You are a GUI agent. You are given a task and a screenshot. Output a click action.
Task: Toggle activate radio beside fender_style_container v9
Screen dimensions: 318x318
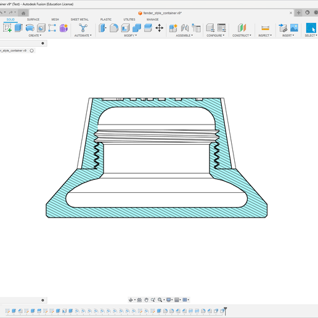tap(31, 51)
